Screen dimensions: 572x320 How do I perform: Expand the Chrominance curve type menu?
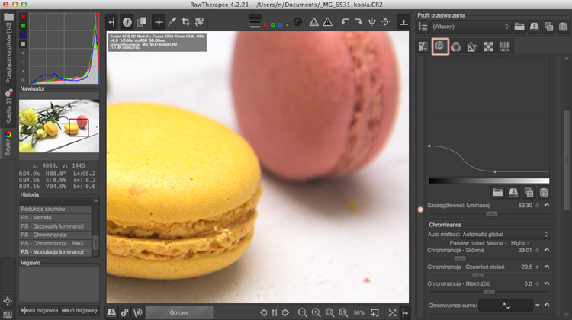[538, 306]
